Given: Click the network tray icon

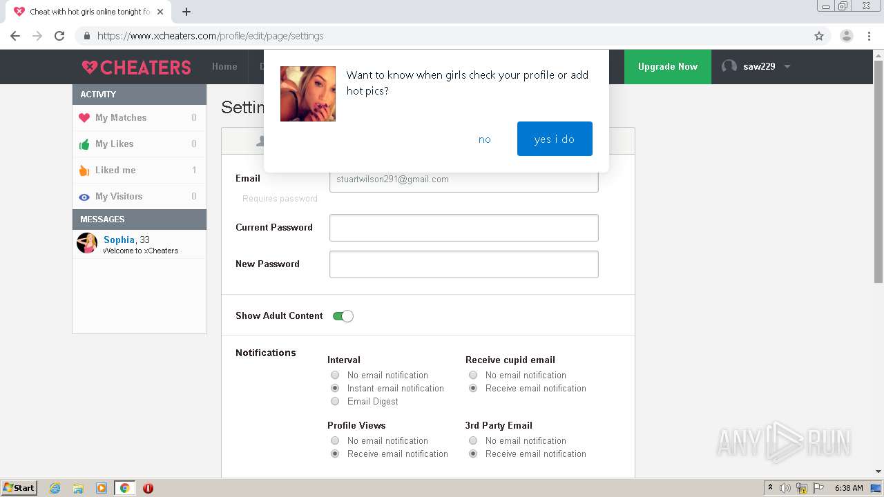Looking at the screenshot, I should pos(802,488).
